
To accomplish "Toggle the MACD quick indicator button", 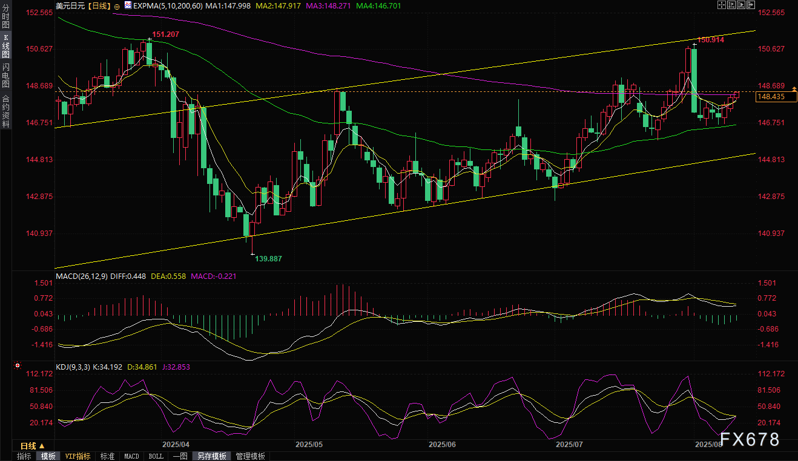I will (131, 456).
